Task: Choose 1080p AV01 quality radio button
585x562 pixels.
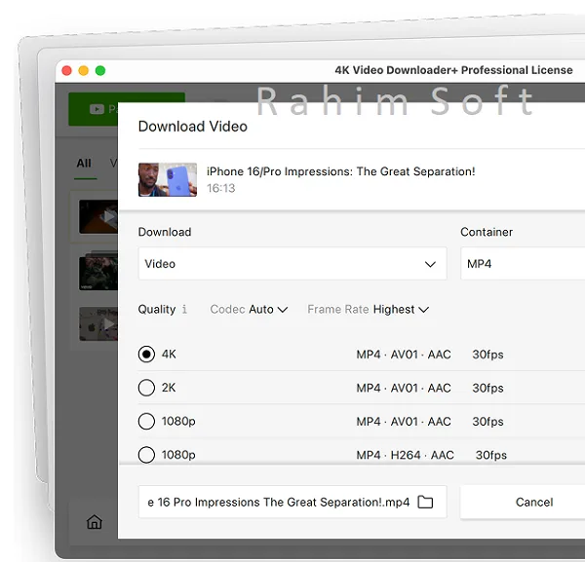Action: coord(146,421)
